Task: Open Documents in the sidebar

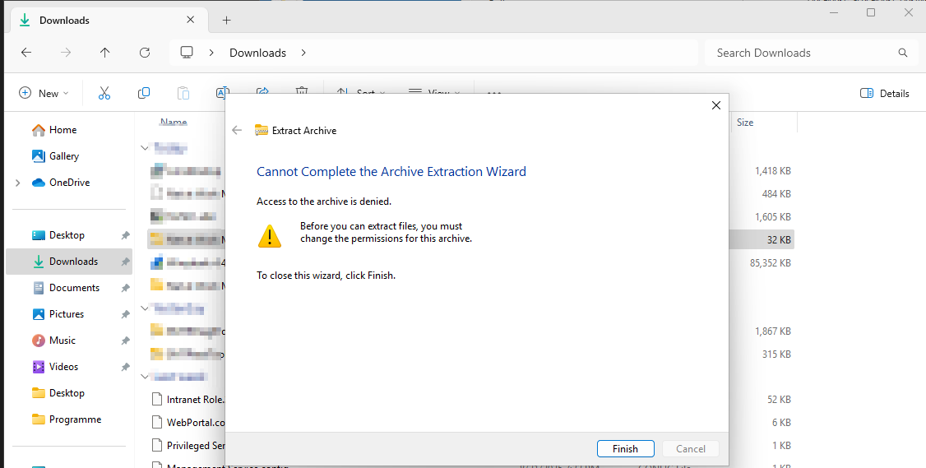Action: [x=74, y=288]
